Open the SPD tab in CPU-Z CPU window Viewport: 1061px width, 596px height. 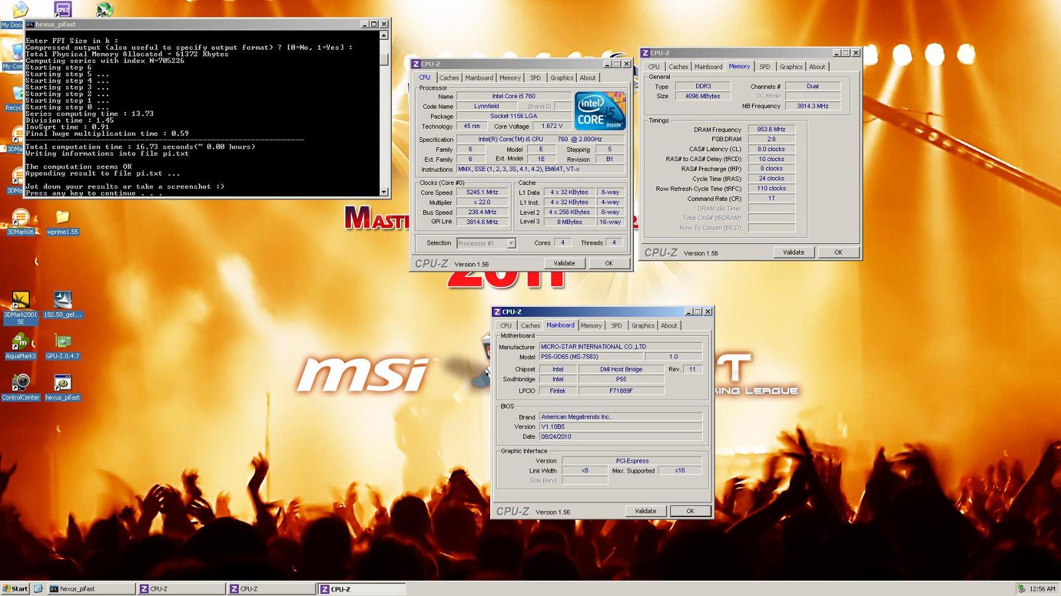tap(535, 78)
